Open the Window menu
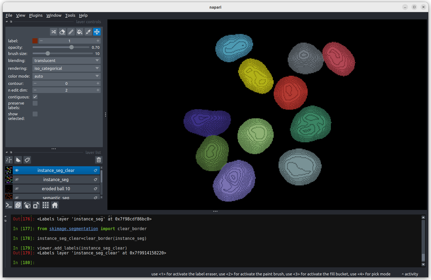Image resolution: width=431 pixels, height=280 pixels. pyautogui.click(x=54, y=15)
